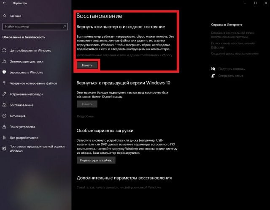The width and height of the screenshot is (270, 210).
Task: Click the highlighted Начать reset button
Action: (87, 65)
